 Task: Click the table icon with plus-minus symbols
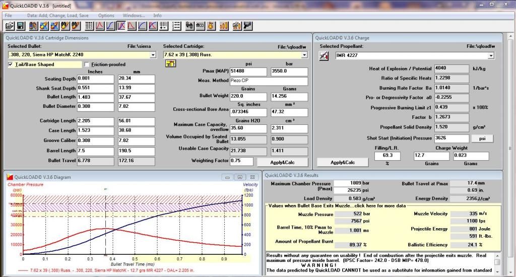point(164,26)
